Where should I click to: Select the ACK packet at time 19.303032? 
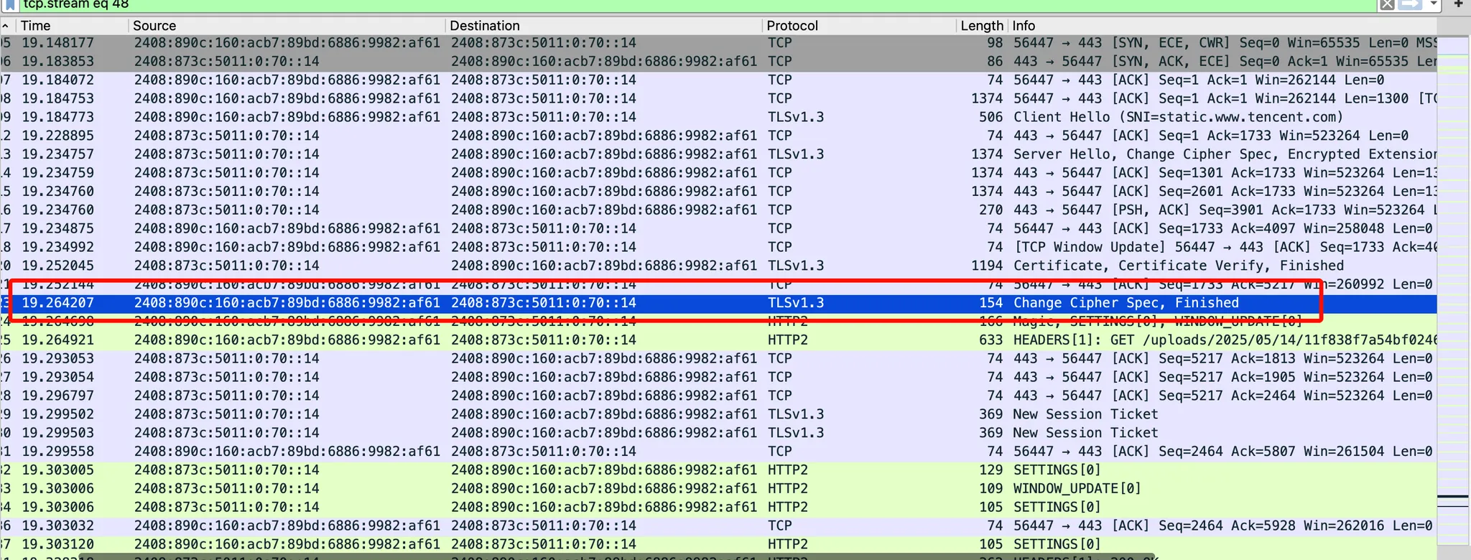(x=718, y=526)
